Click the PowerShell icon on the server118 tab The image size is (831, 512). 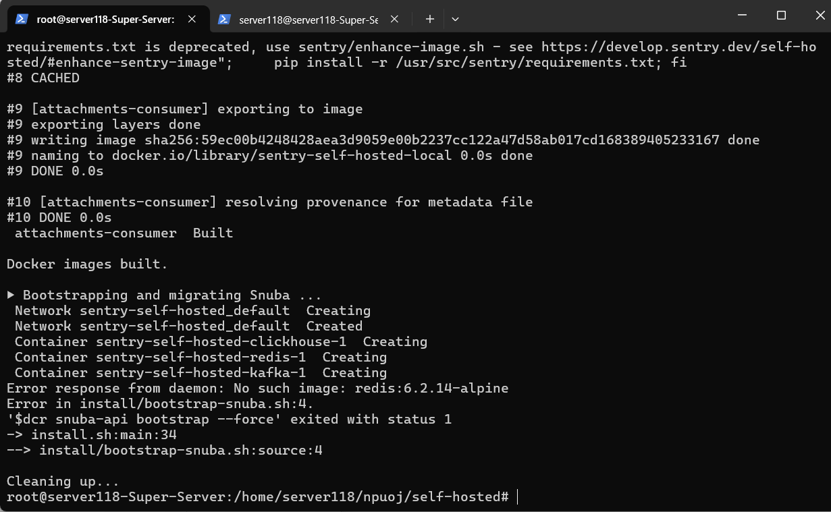(x=225, y=20)
